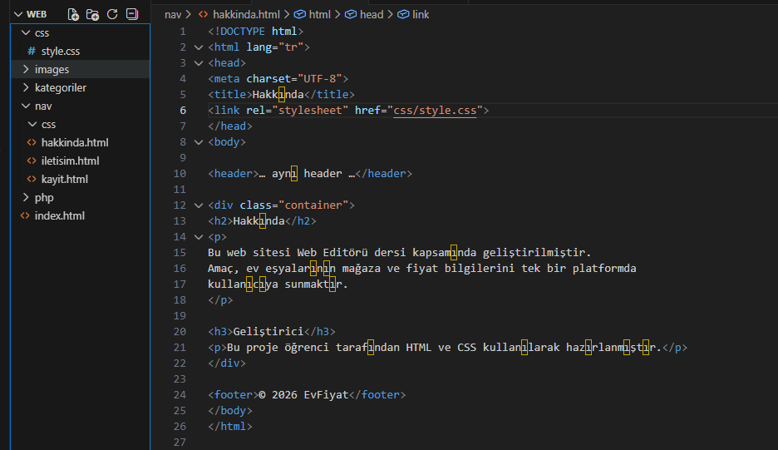Image resolution: width=778 pixels, height=450 pixels.
Task: Click the DOCTYPE declaration on line 1
Action: pos(255,32)
